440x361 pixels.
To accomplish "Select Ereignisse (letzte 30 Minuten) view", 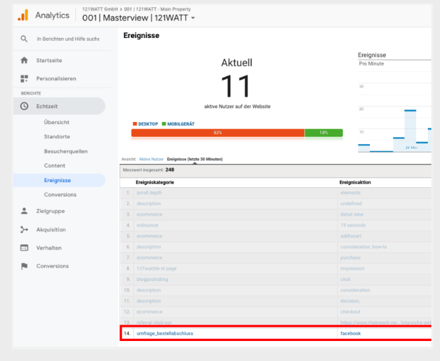I will 194,159.
